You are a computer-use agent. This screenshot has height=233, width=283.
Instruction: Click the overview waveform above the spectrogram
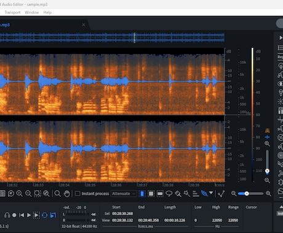112,37
